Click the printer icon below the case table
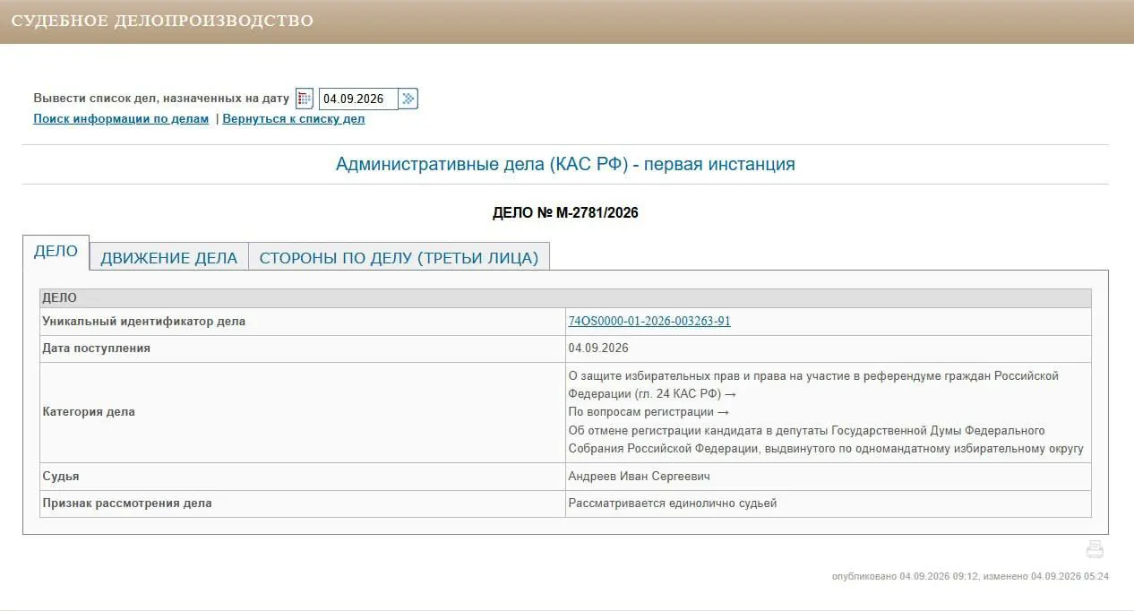 pos(1095,549)
